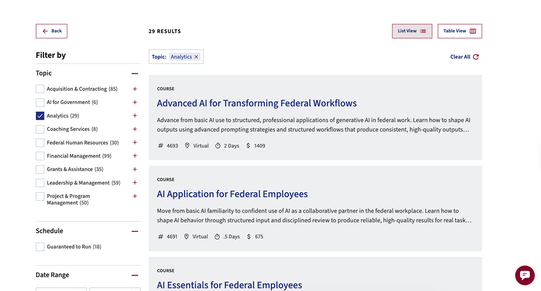This screenshot has height=291, width=541.
Task: Open the chat support bubble
Action: (x=525, y=275)
